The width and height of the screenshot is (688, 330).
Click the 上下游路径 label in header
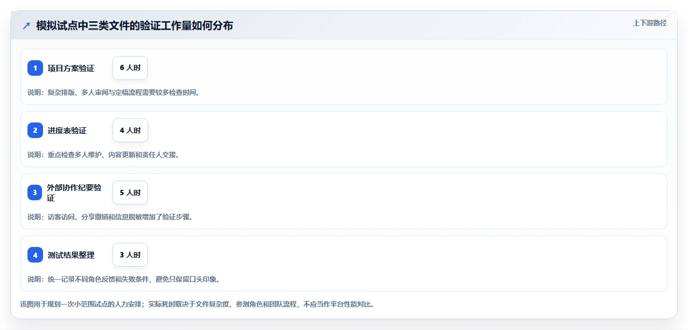[x=650, y=23]
